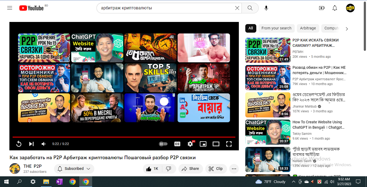Image resolution: width=367 pixels, height=187 pixels.
Task: Open endscreen ChatGPT Website suggestion
Action: tap(97, 48)
